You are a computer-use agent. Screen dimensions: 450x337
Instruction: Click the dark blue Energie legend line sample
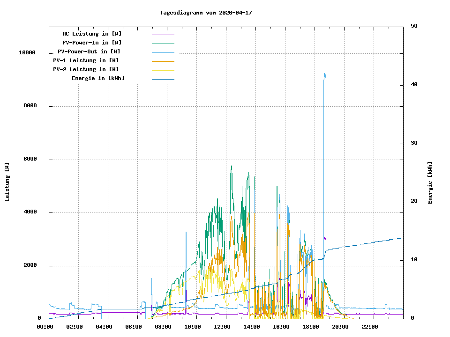tap(163, 79)
